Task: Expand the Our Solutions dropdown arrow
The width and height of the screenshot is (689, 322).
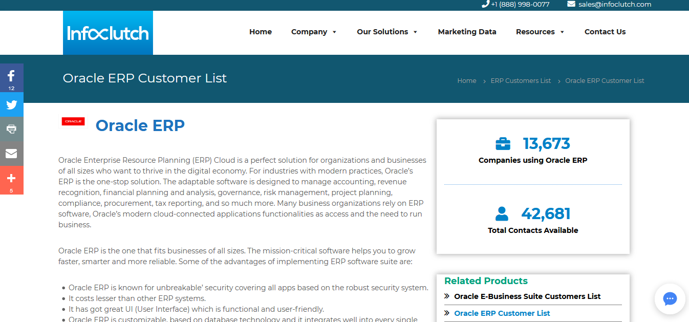Action: (415, 32)
